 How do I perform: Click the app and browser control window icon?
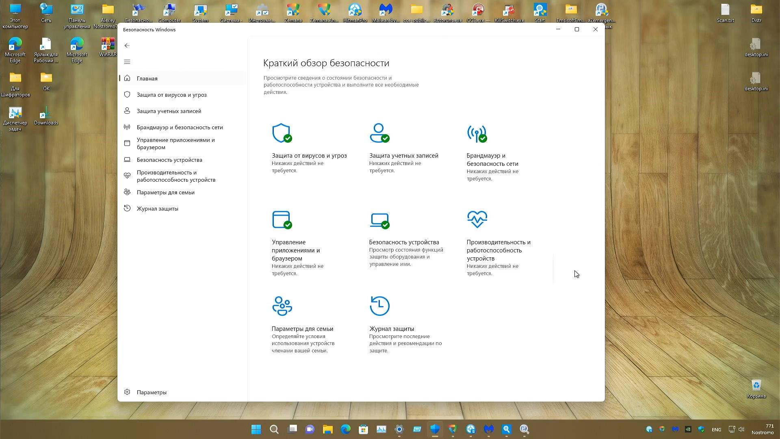click(282, 220)
